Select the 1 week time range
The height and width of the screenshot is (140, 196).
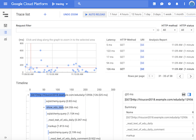(x=168, y=14)
